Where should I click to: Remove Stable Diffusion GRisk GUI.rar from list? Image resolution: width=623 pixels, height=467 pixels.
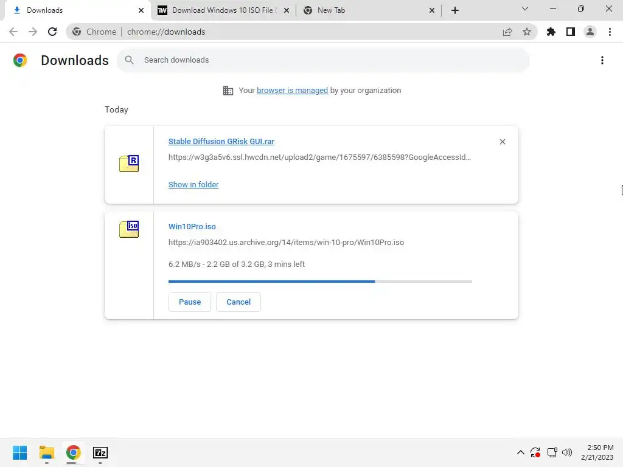click(x=502, y=142)
